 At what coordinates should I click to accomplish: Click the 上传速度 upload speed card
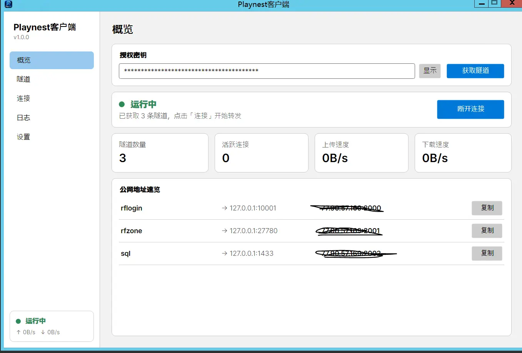coord(362,153)
